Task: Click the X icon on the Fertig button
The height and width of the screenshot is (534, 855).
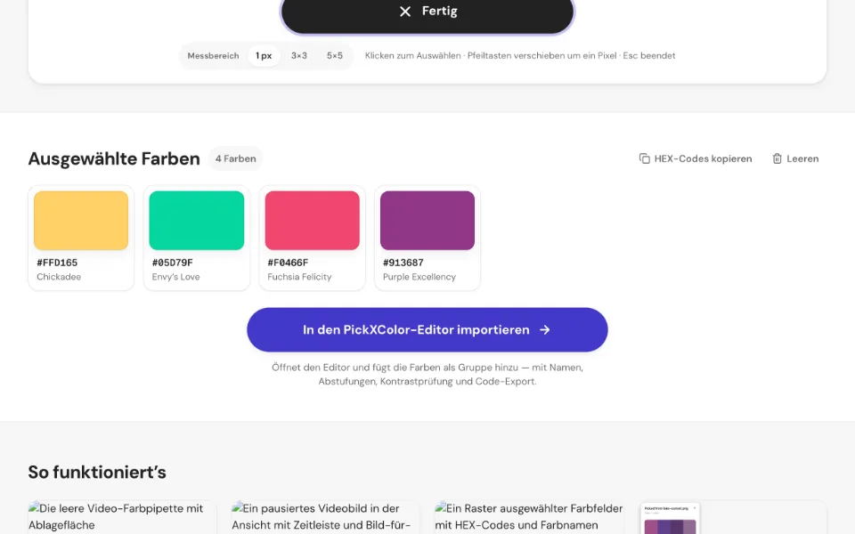Action: [404, 12]
